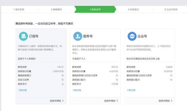
Task: Click the 订阅号 teal document icon
Action: click(x=23, y=36)
